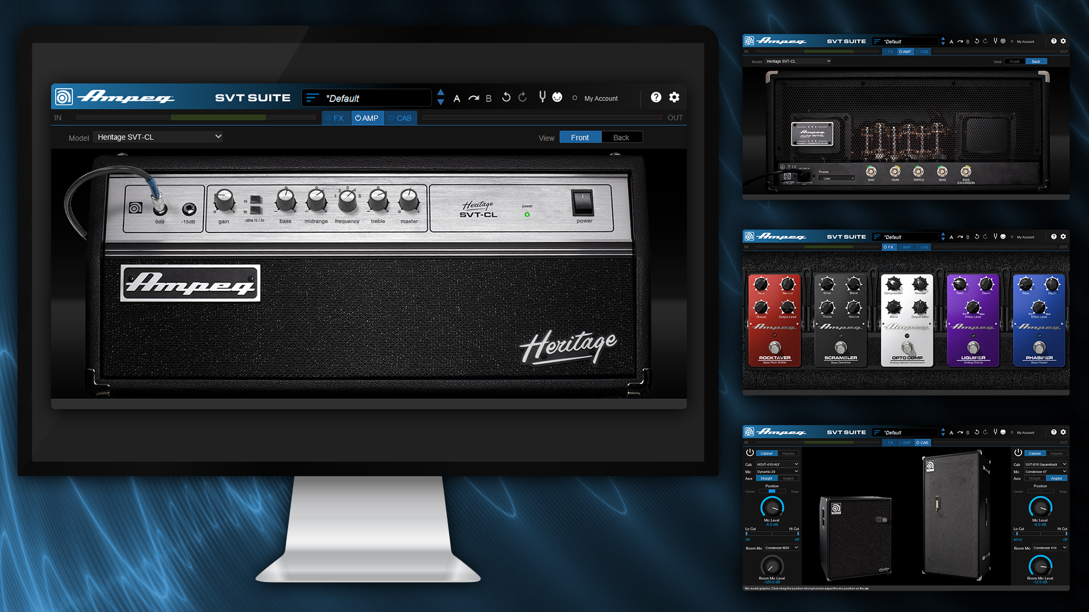This screenshot has height=612, width=1089.
Task: Click the Rocktaver Octave knob
Action: click(x=761, y=308)
